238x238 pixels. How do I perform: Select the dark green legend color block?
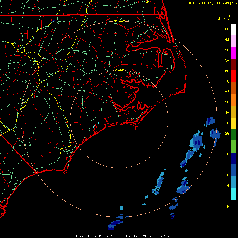(234, 135)
